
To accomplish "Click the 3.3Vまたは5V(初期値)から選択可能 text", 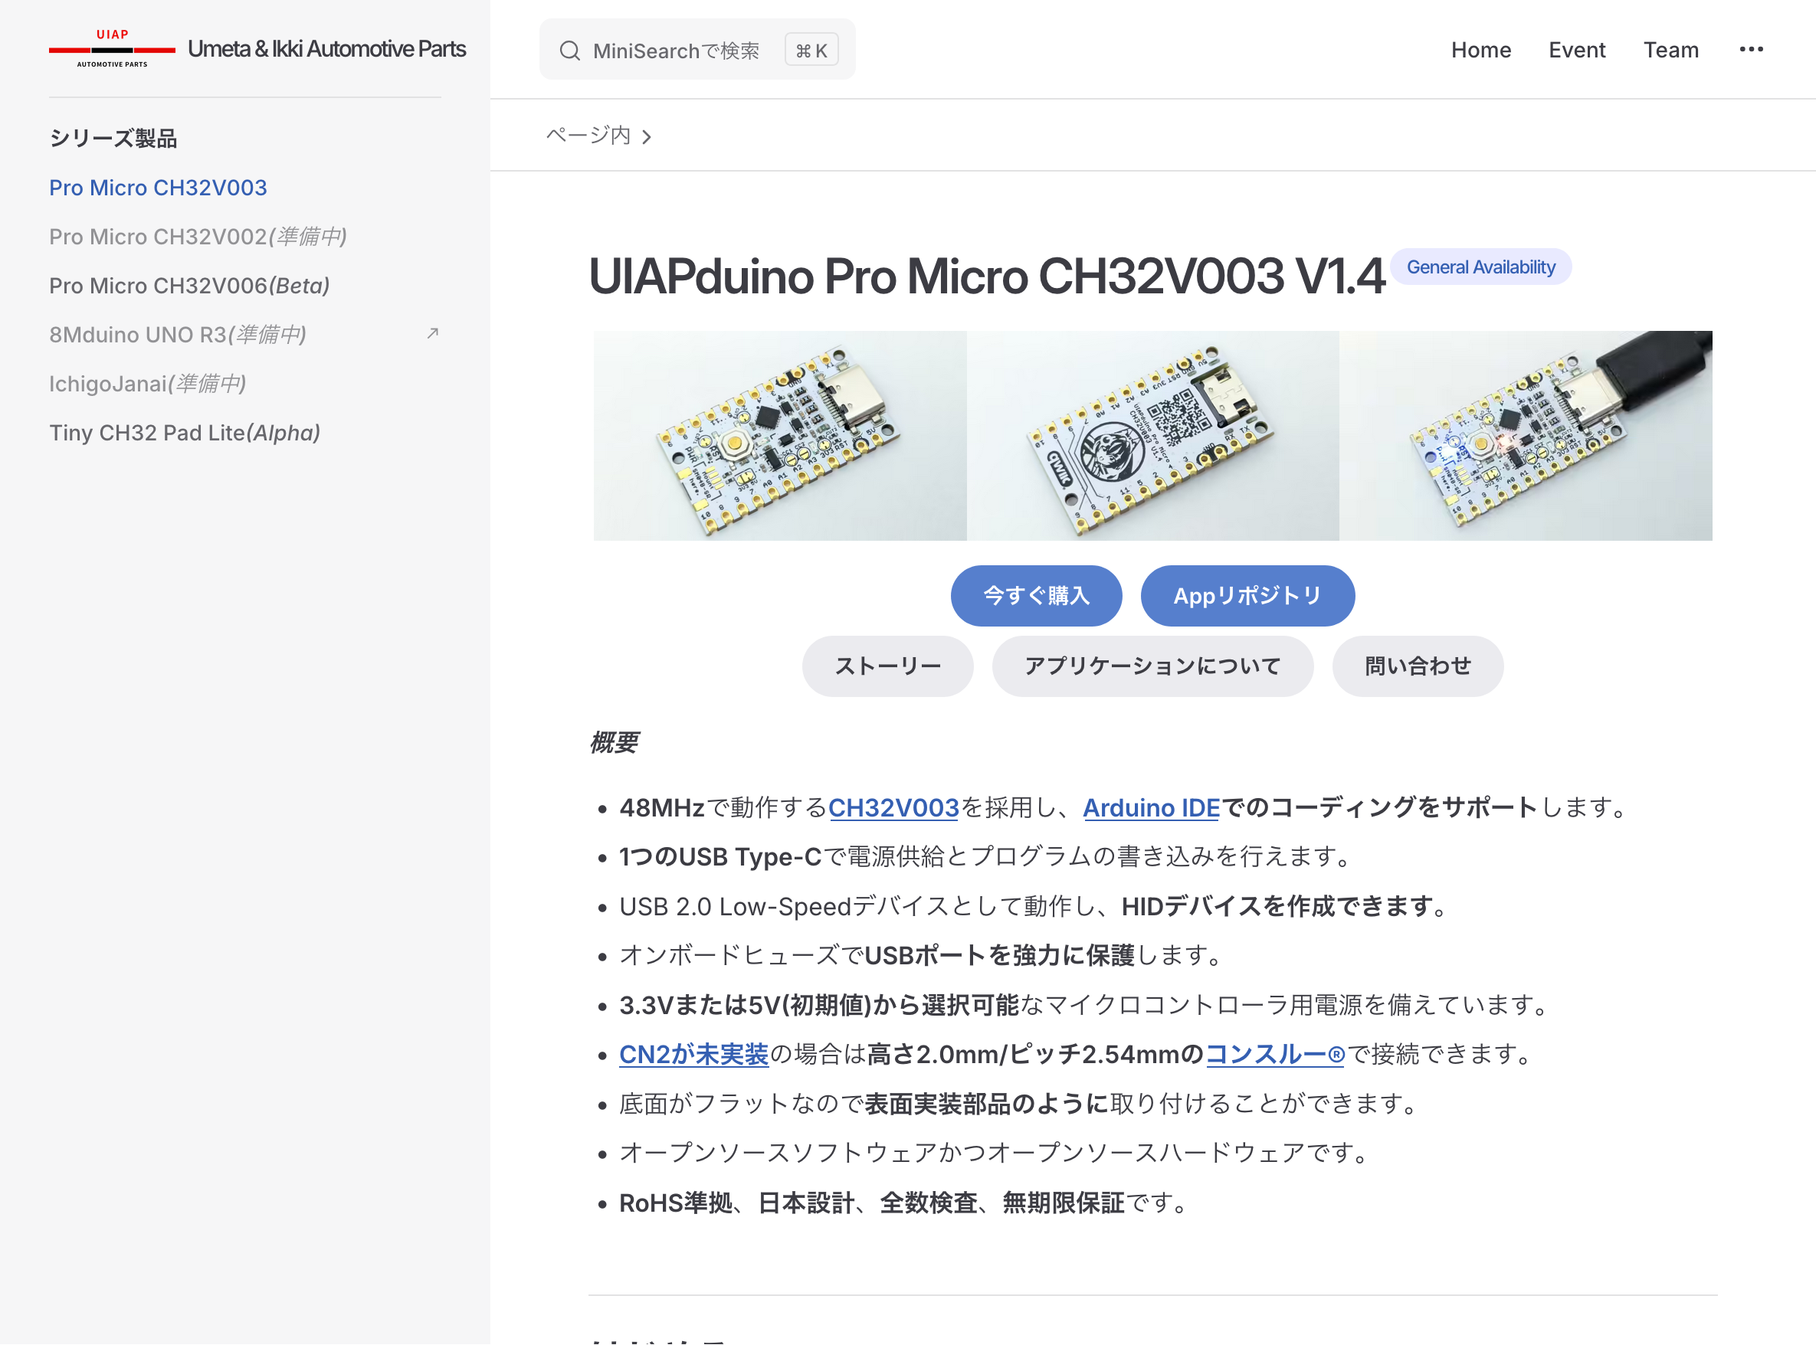I will (818, 1005).
